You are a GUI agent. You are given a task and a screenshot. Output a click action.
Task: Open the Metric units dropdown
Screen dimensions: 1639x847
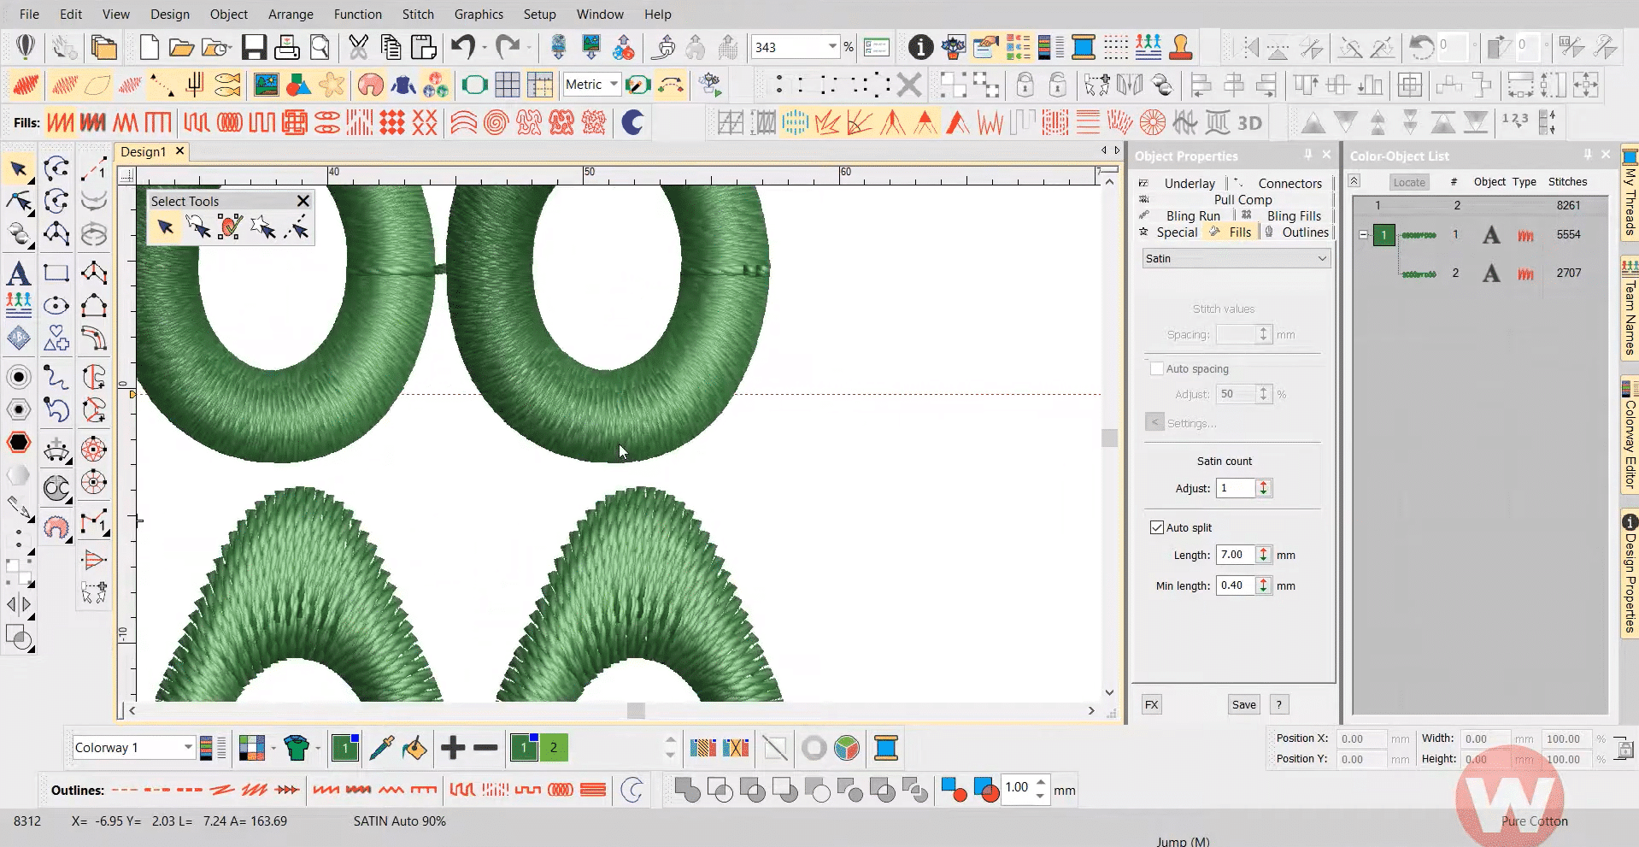coord(614,84)
